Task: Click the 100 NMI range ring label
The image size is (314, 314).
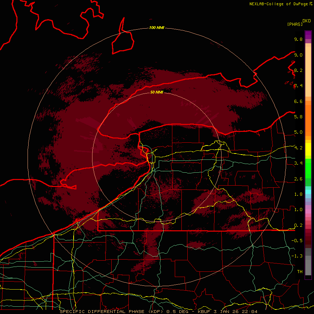Action: pyautogui.click(x=157, y=28)
